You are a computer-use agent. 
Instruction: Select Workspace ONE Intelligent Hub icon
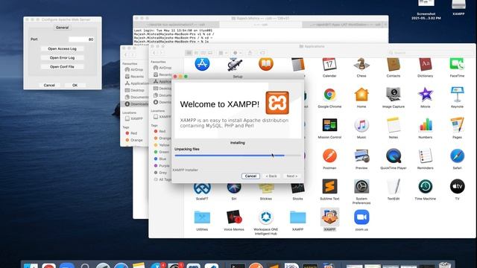tap(266, 217)
